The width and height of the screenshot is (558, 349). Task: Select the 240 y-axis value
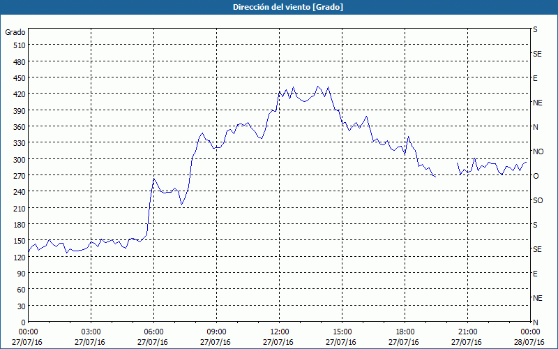(20, 192)
